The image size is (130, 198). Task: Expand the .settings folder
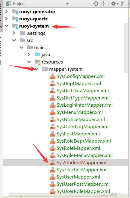(x=14, y=33)
